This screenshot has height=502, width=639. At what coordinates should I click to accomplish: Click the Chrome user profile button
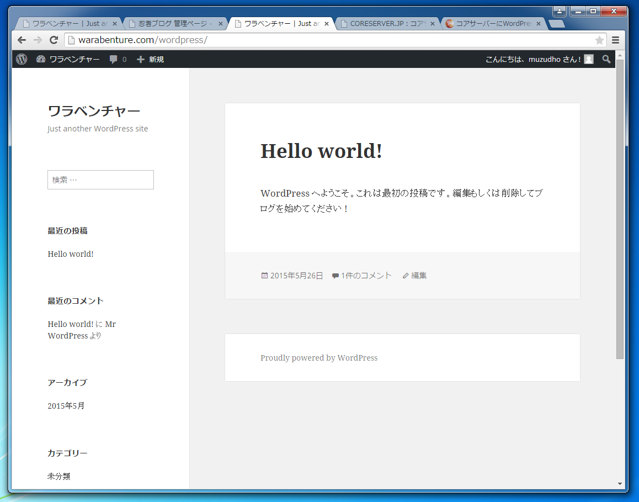(x=560, y=11)
